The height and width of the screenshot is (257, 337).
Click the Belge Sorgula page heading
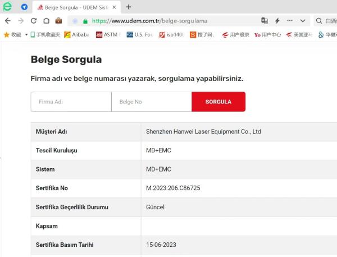tap(66, 60)
